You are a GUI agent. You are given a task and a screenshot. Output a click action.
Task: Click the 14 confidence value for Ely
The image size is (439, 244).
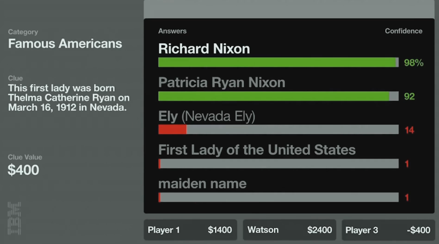409,130
